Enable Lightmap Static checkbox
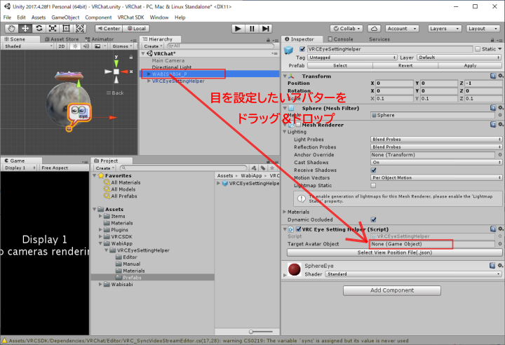505x345 pixels. [x=373, y=186]
